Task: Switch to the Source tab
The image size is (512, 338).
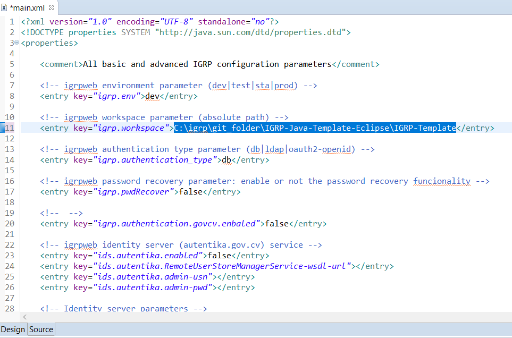Action: (41, 329)
